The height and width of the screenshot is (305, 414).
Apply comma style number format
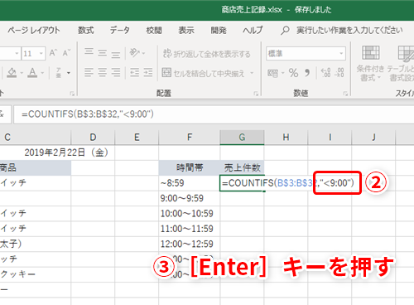pos(307,73)
